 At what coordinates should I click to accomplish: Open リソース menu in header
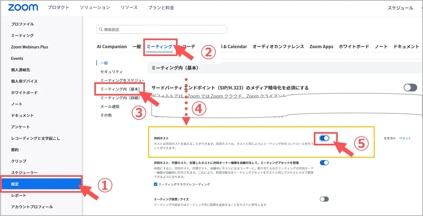(x=129, y=7)
